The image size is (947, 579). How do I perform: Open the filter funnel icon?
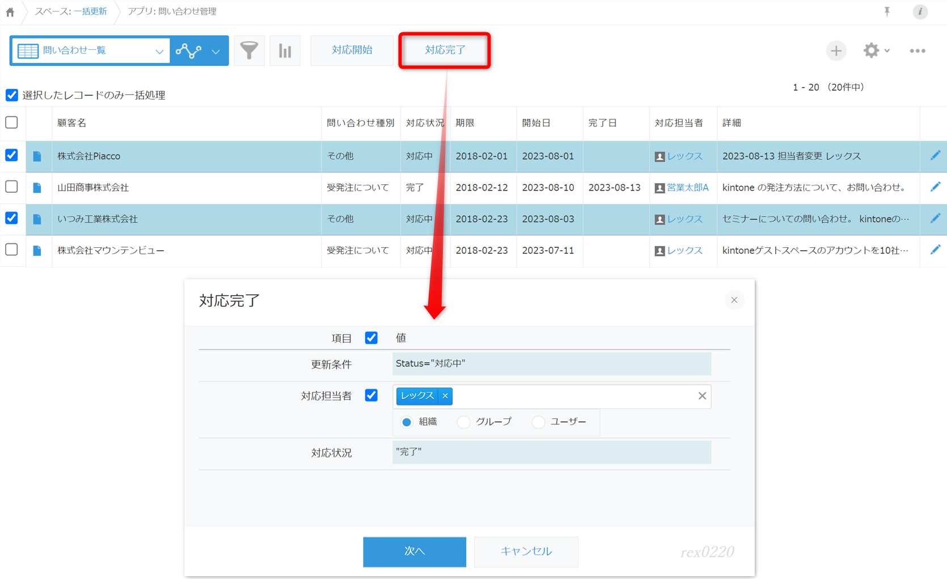click(249, 50)
